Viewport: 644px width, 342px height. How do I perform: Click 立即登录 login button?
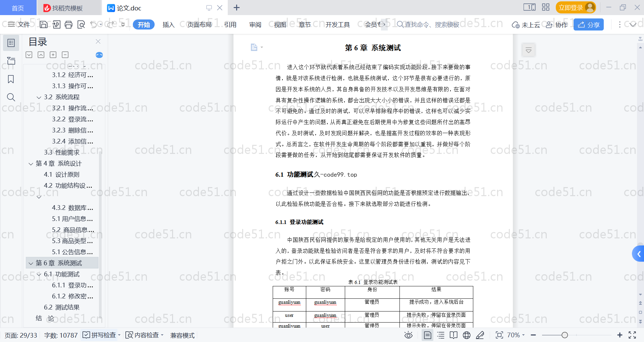tap(576, 7)
